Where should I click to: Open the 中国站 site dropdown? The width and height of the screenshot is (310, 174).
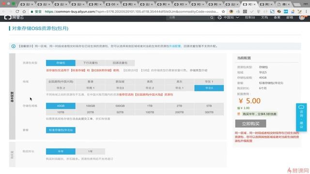pos(228,17)
